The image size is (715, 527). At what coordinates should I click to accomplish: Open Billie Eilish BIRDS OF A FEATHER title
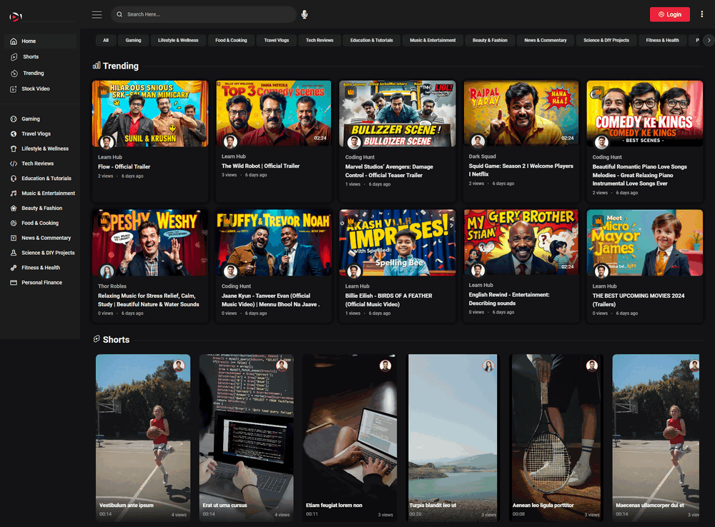click(x=388, y=300)
